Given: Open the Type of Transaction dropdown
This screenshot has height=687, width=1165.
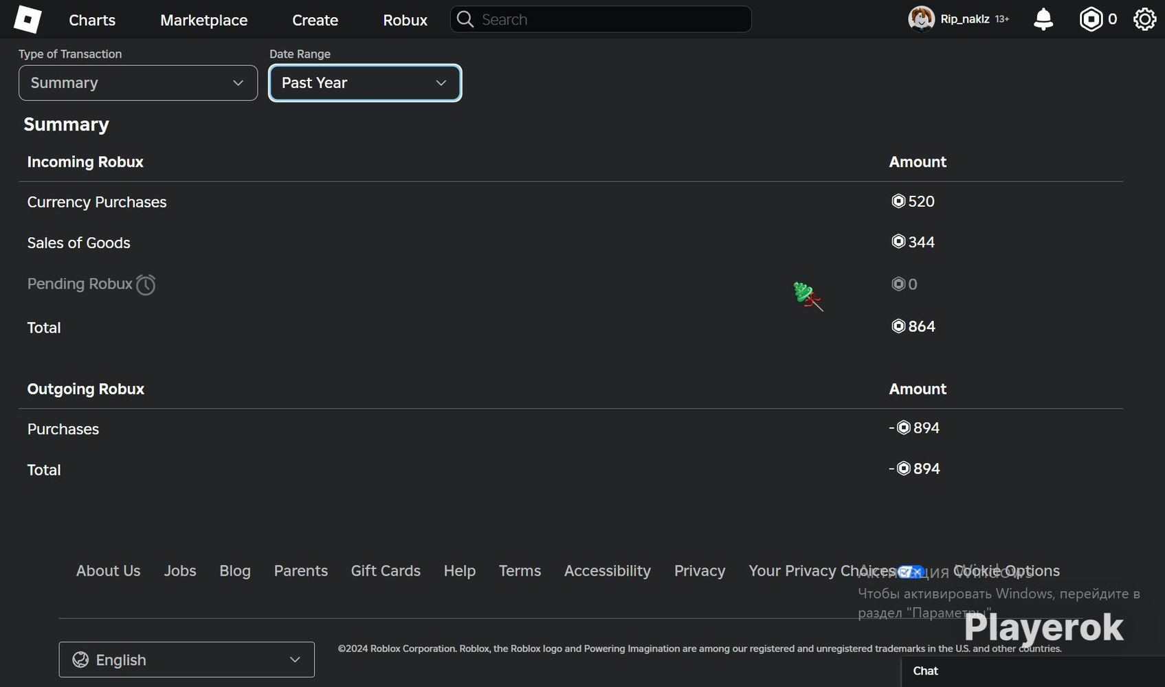Looking at the screenshot, I should click(138, 83).
